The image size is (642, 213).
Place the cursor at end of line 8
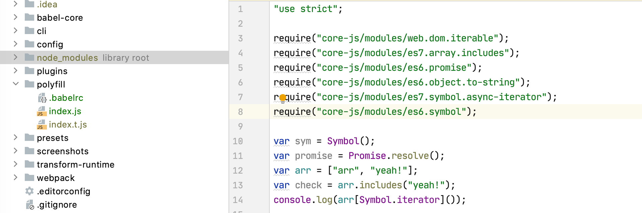[477, 112]
